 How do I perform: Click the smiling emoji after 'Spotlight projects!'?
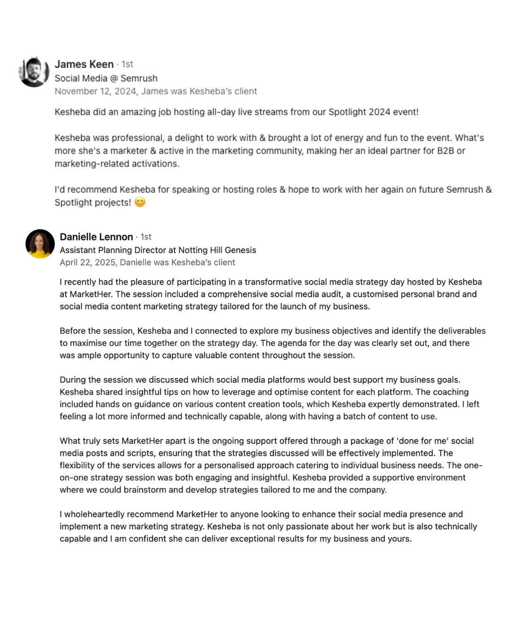pos(140,202)
